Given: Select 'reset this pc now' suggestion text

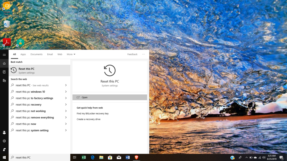Looking at the screenshot, I should [x=26, y=124].
